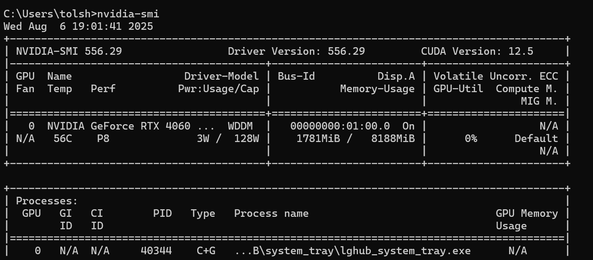Click the MIG M. header

click(x=540, y=101)
